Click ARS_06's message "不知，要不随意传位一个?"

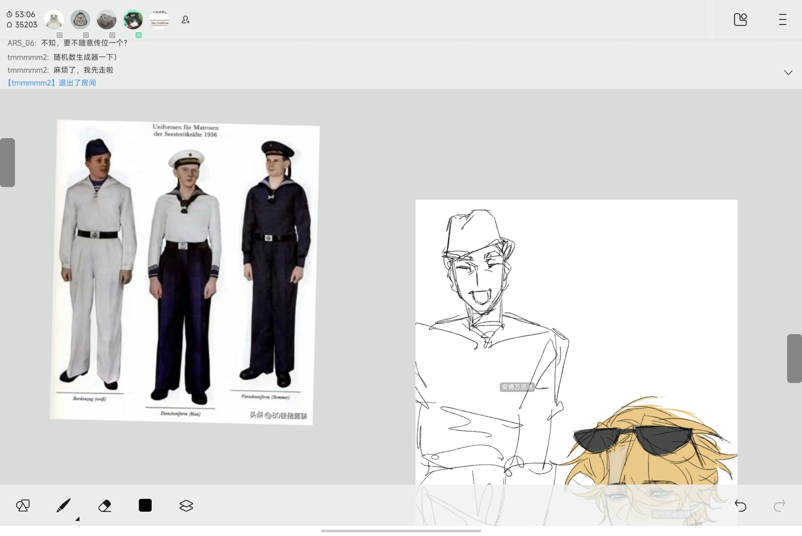(84, 43)
